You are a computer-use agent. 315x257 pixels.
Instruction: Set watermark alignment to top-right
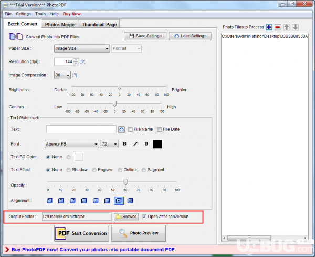(x=72, y=200)
